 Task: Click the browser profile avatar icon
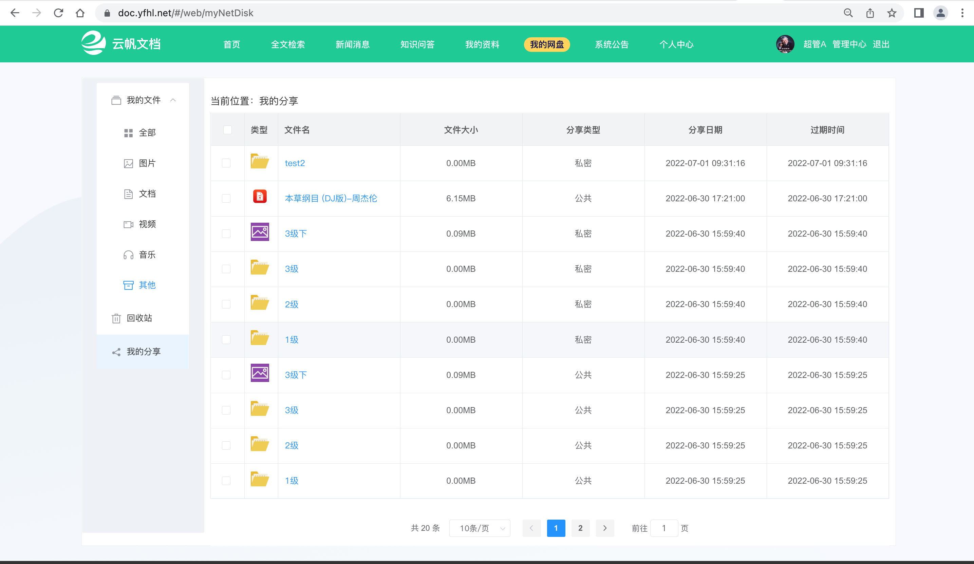point(940,13)
